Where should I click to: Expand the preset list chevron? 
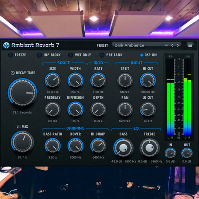point(166,45)
